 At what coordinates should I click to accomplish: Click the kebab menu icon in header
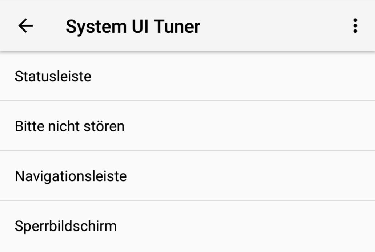[355, 26]
